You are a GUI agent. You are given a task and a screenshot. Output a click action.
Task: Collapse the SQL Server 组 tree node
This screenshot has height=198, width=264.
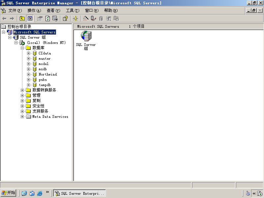(x=10, y=37)
